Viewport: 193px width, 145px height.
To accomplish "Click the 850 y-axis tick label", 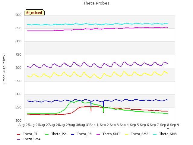I will point(18,28).
